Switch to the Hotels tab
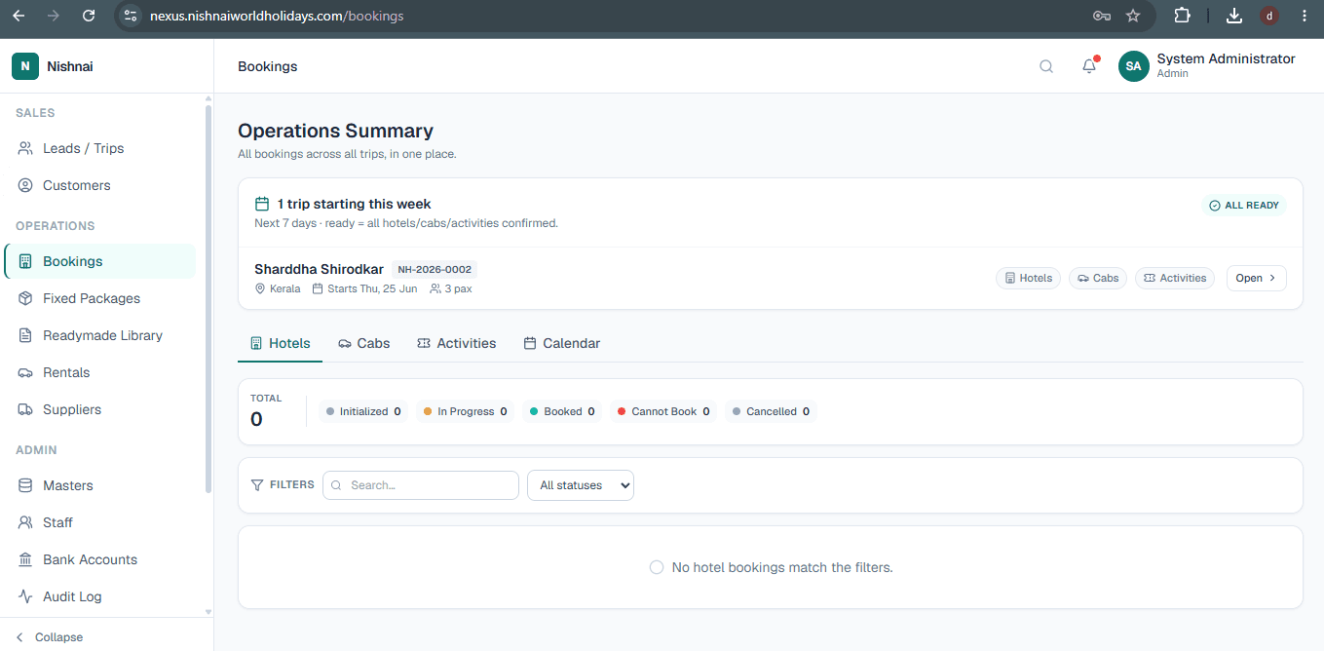 281,343
